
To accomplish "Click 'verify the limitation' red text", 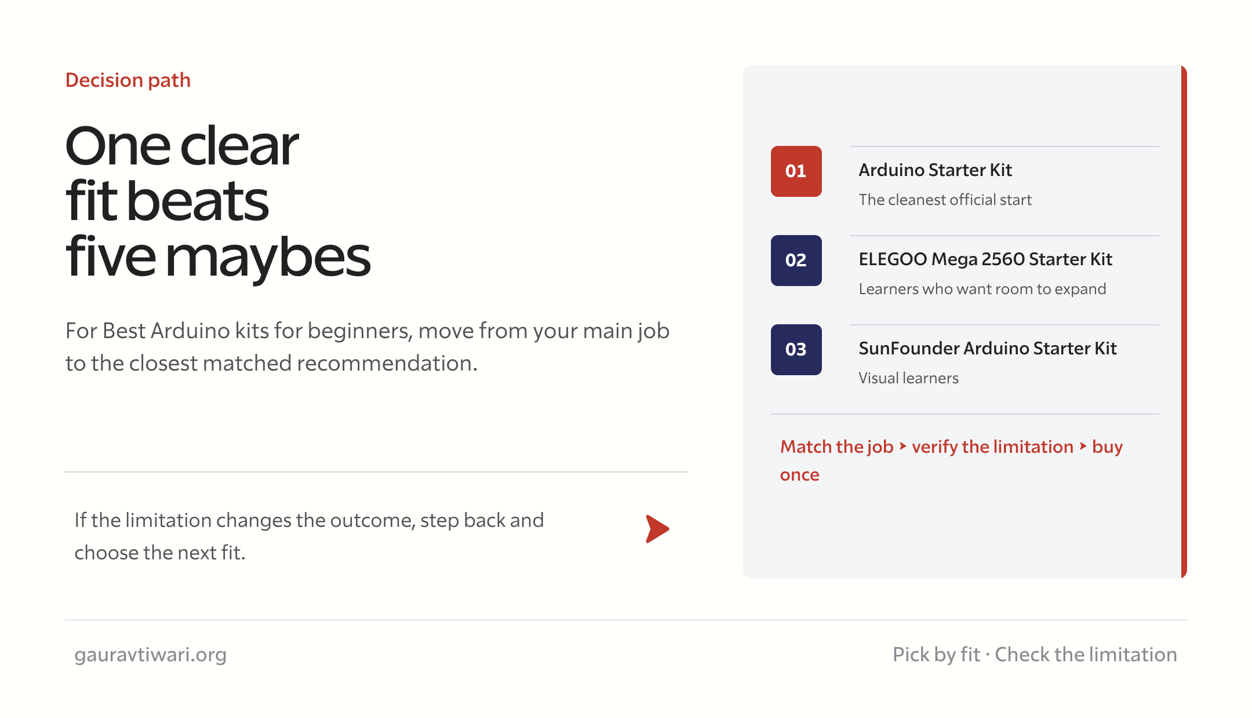I will coord(993,446).
